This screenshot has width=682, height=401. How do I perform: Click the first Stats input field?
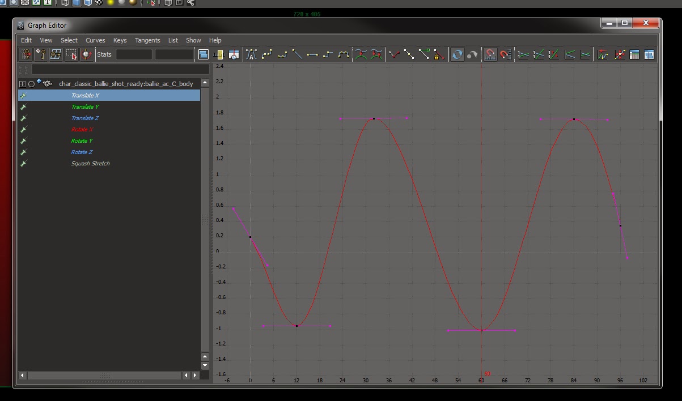point(134,54)
